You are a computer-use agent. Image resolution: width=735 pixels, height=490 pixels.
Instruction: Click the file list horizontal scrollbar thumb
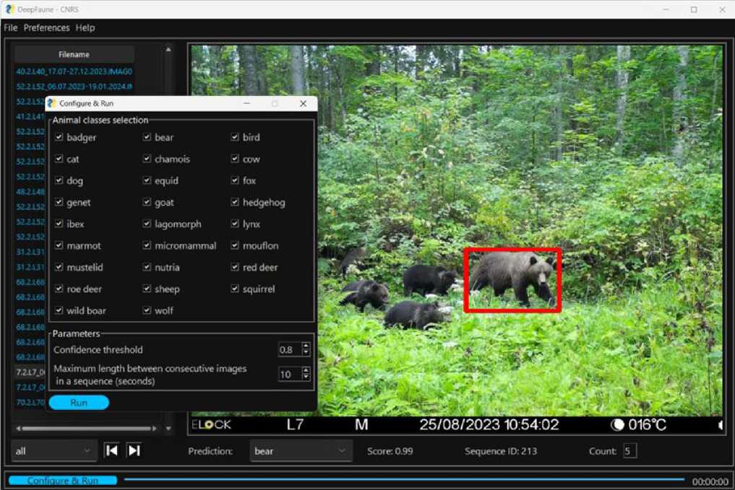click(86, 428)
